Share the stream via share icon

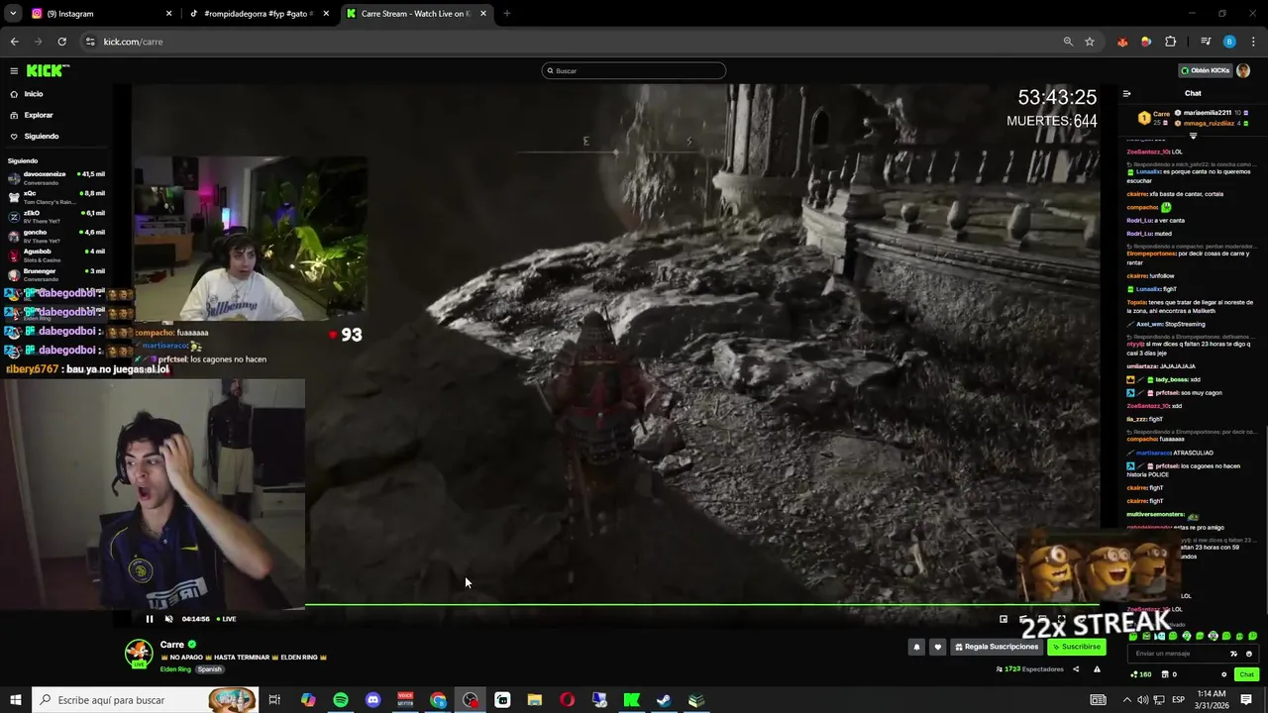point(1076,669)
